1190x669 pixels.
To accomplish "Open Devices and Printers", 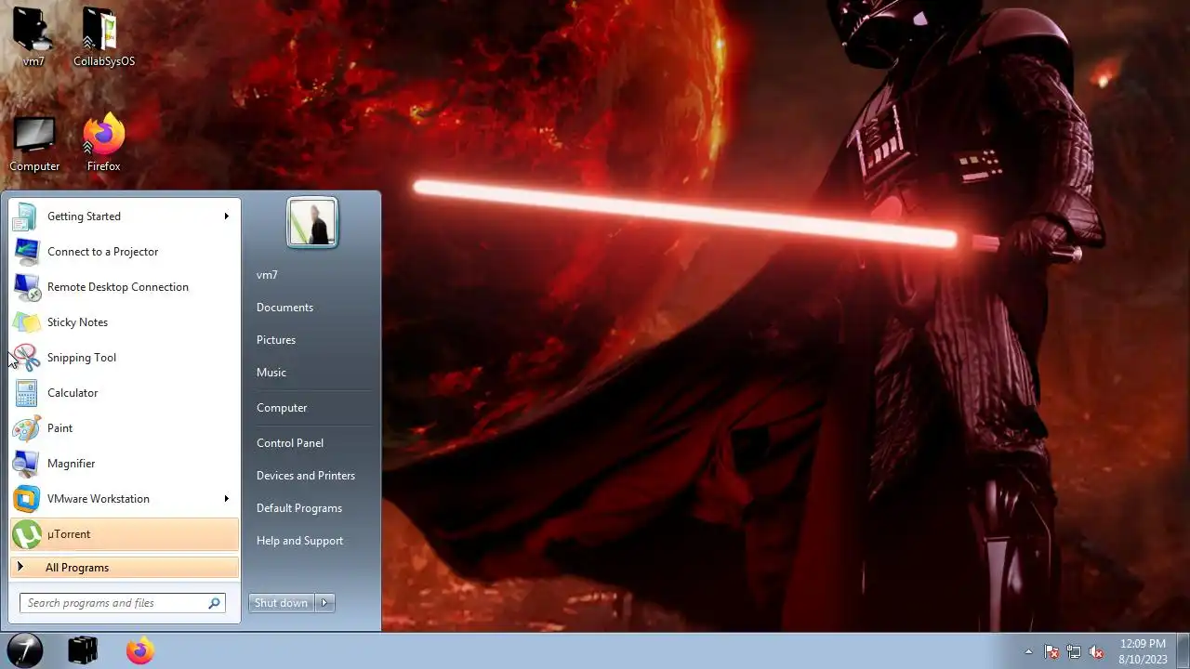I will [306, 476].
